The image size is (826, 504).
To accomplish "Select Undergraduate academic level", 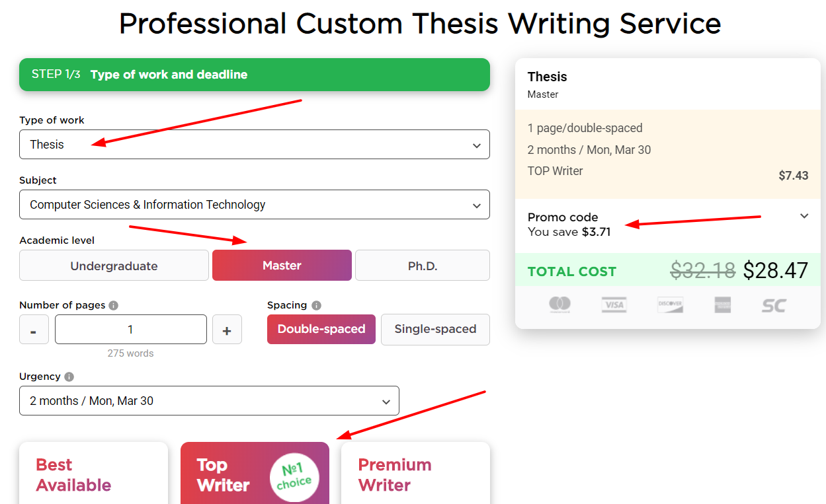I will point(113,265).
